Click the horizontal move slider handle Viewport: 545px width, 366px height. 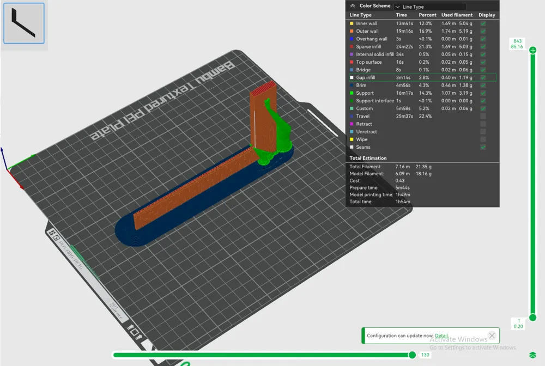pos(412,355)
